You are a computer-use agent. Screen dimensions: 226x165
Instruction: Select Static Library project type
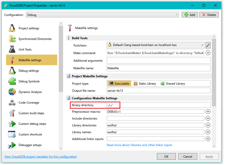point(145,84)
